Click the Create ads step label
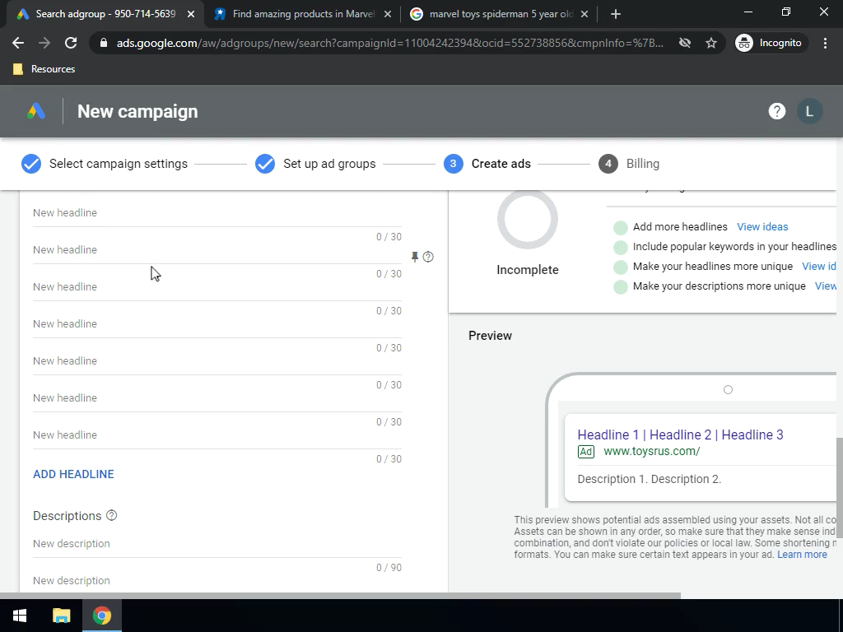The width and height of the screenshot is (843, 632). (501, 164)
